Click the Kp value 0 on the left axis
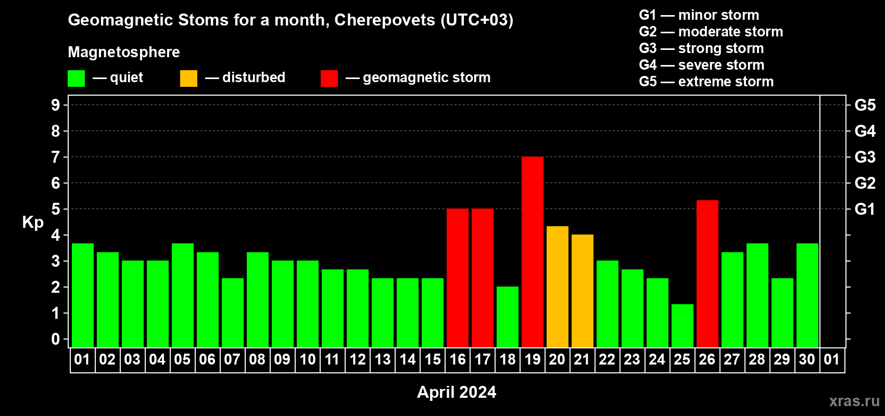 [56, 339]
